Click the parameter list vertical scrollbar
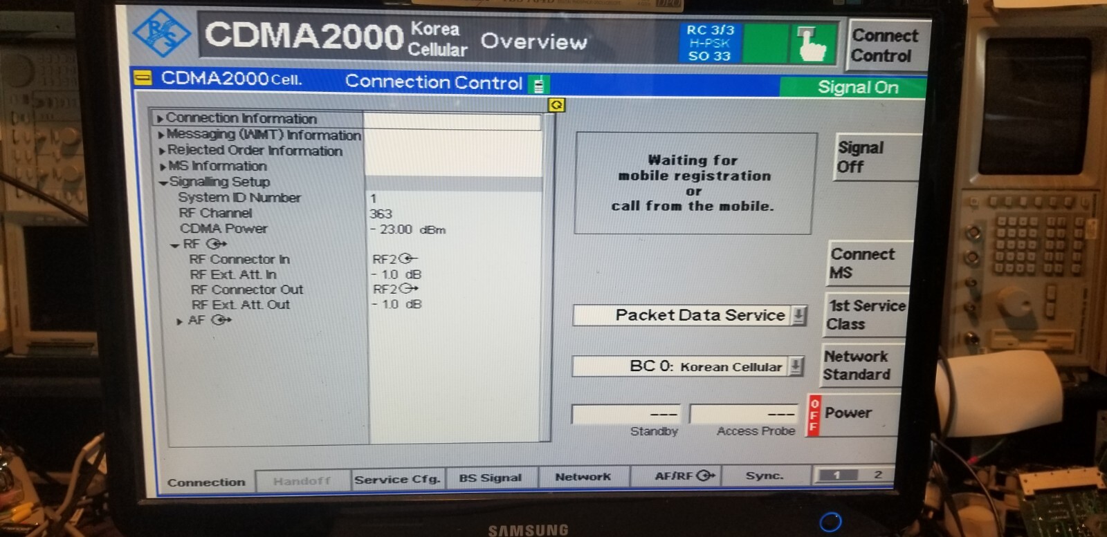This screenshot has height=537, width=1107. 547,276
